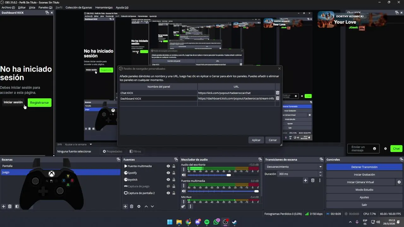Open transition properties three-dot menu
Image resolution: width=404 pixels, height=227 pixels.
[320, 180]
